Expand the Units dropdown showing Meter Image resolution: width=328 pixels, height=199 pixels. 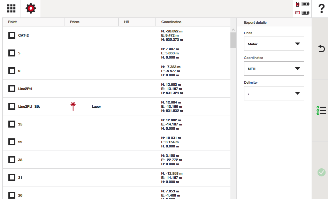[274, 44]
